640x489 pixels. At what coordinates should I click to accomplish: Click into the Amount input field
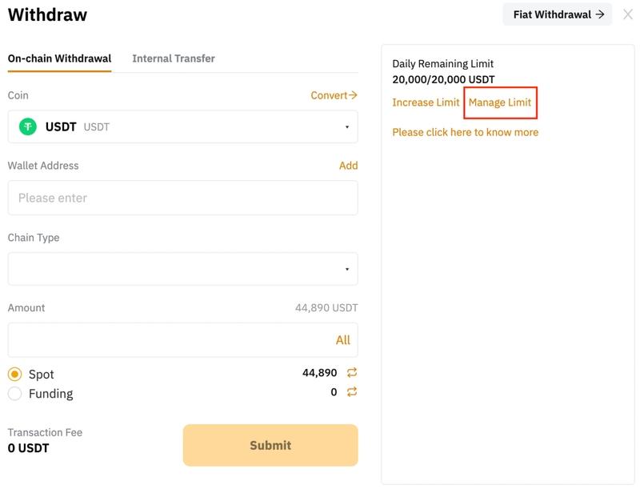[168, 340]
